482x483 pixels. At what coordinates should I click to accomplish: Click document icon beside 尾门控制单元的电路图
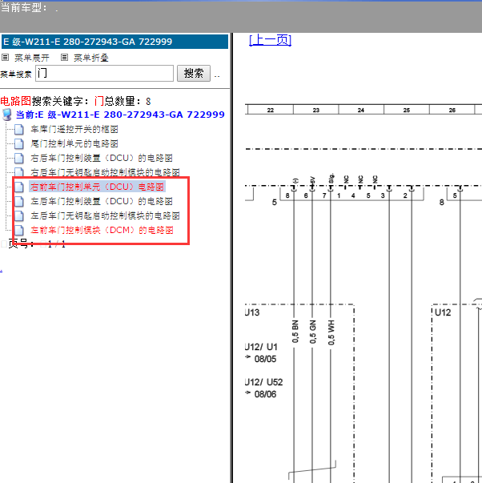(18, 144)
